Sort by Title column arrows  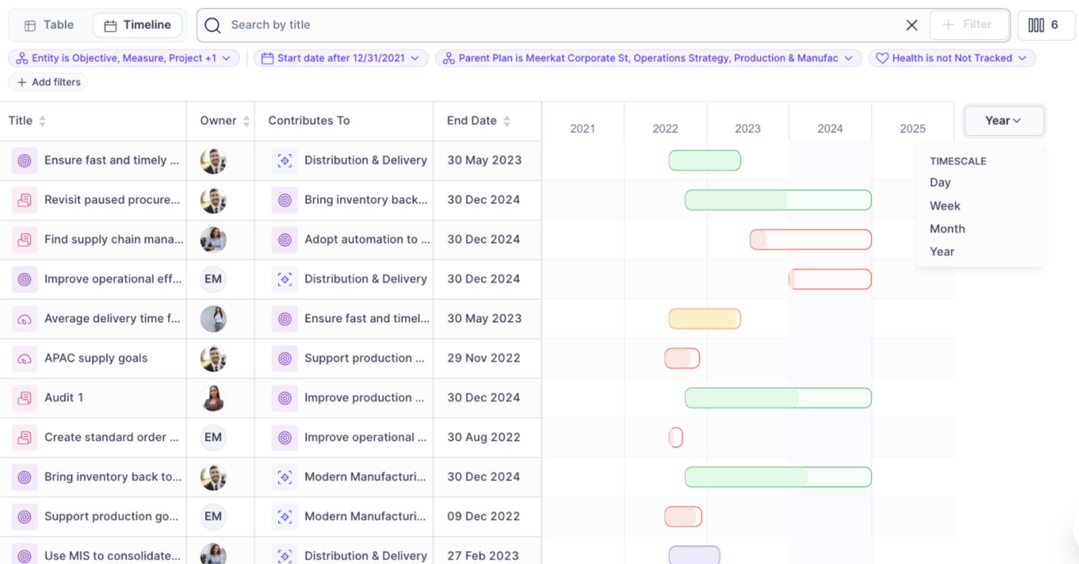42,121
